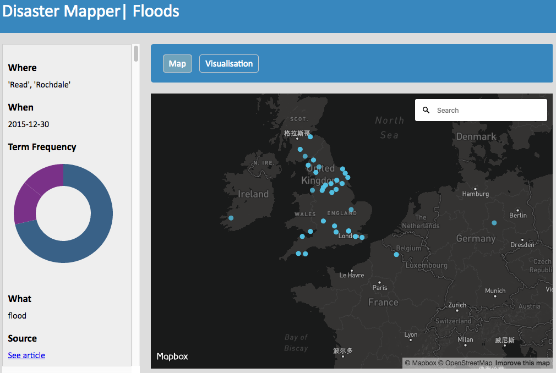Click the flood marker in eastern England
This screenshot has height=373, width=556.
(x=351, y=210)
